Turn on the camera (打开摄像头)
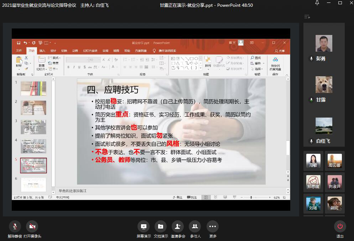The width and height of the screenshot is (354, 241). coord(32,226)
